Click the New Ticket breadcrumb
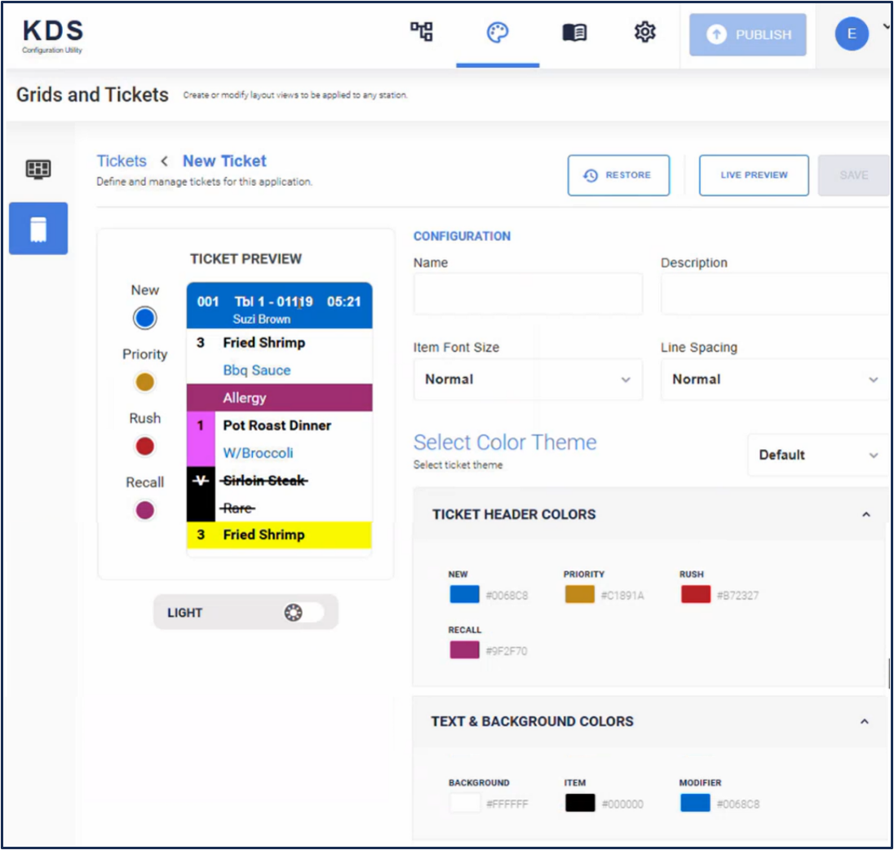 pos(224,161)
